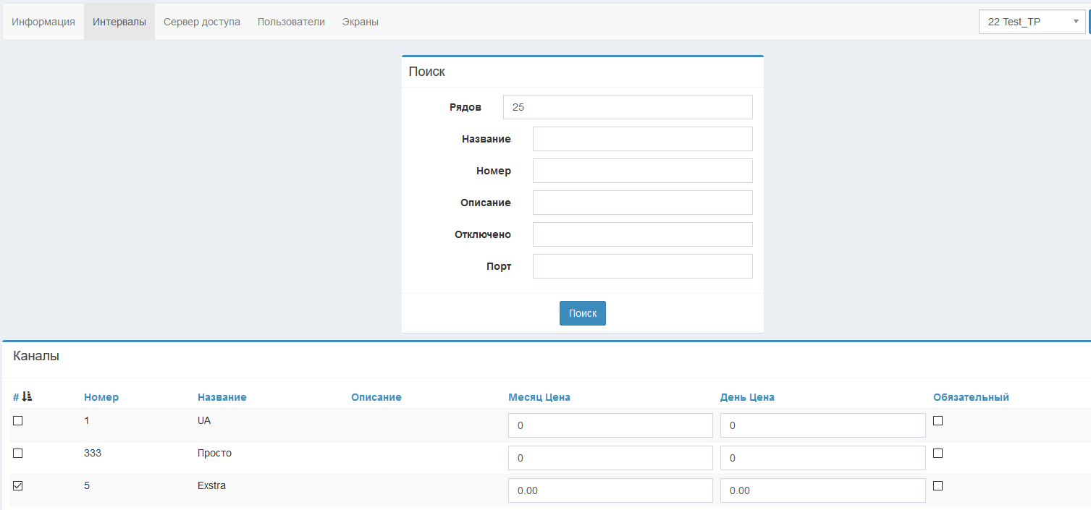Uncheck the row checkbox for channel Exstra
This screenshot has width=1091, height=510.
coord(18,486)
